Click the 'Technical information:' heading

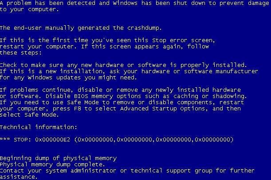point(39,127)
